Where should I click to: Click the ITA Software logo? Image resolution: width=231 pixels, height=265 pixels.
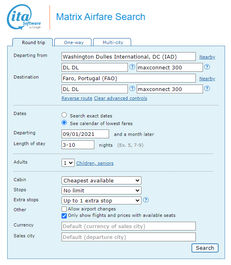24,17
